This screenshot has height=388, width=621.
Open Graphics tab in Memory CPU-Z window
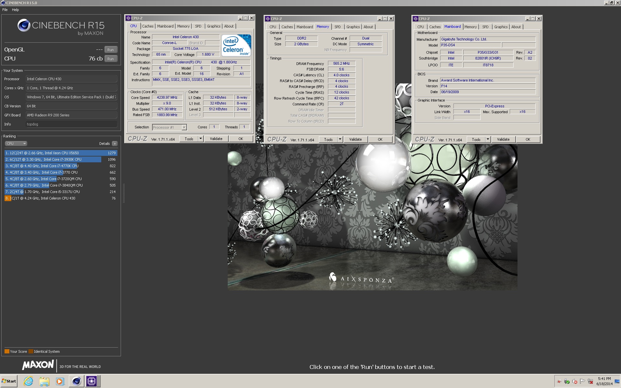pyautogui.click(x=353, y=27)
